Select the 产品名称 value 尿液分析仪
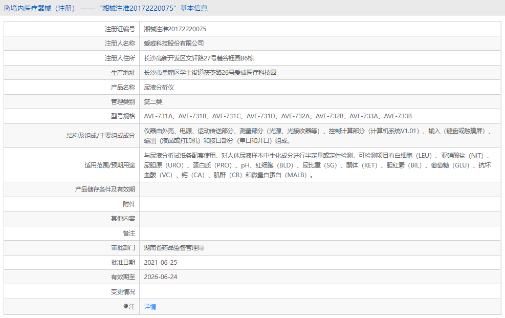Viewport: 505px width, 318px height. point(160,87)
